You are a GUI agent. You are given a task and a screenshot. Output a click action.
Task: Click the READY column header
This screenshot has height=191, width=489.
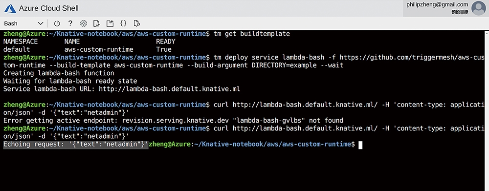(166, 42)
